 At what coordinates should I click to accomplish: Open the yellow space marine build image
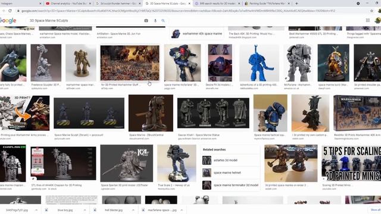(x=333, y=63)
